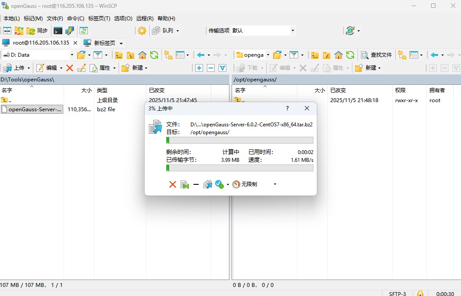Image resolution: width=461 pixels, height=296 pixels.
Task: Open the 远程(R) menu
Action: tap(145, 19)
